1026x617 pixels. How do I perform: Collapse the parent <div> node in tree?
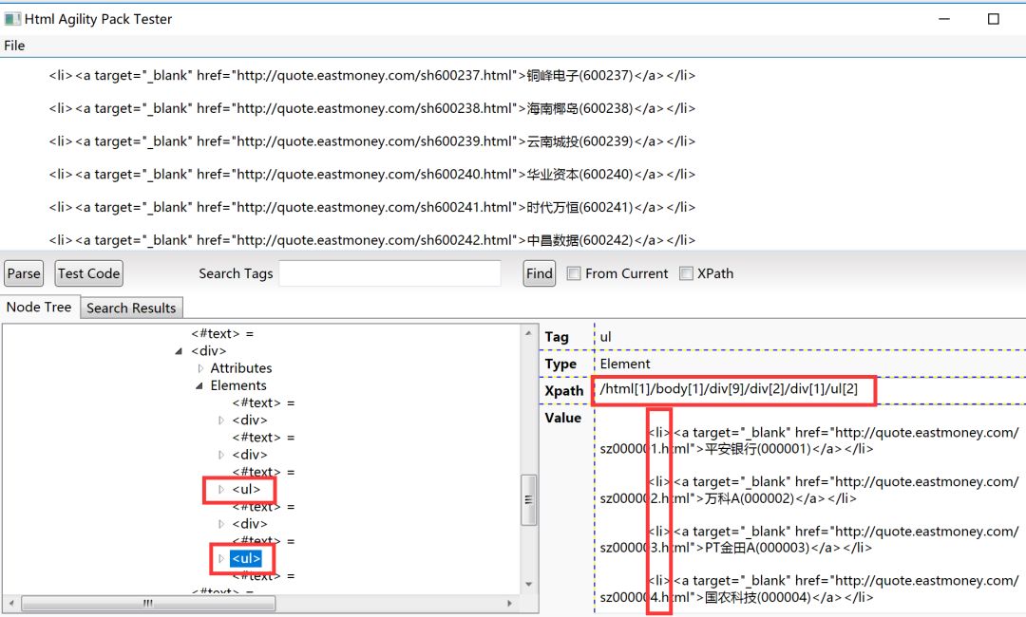[179, 351]
